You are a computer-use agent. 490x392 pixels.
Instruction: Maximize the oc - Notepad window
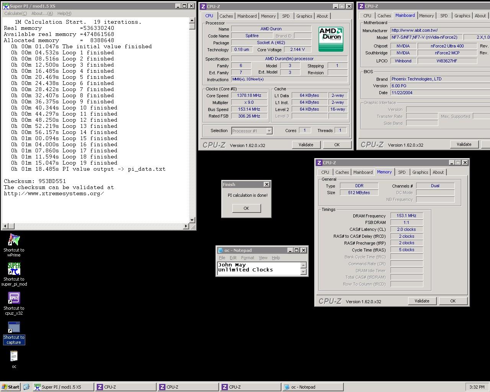(296, 250)
